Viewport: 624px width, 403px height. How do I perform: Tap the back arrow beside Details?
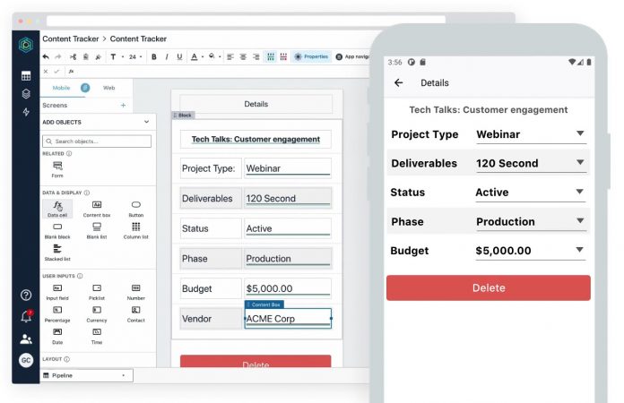coord(399,83)
